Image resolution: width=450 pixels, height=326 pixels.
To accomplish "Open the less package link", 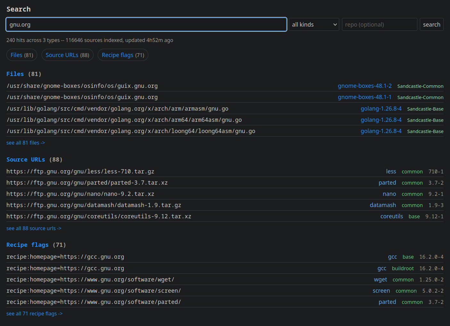I will (x=391, y=171).
